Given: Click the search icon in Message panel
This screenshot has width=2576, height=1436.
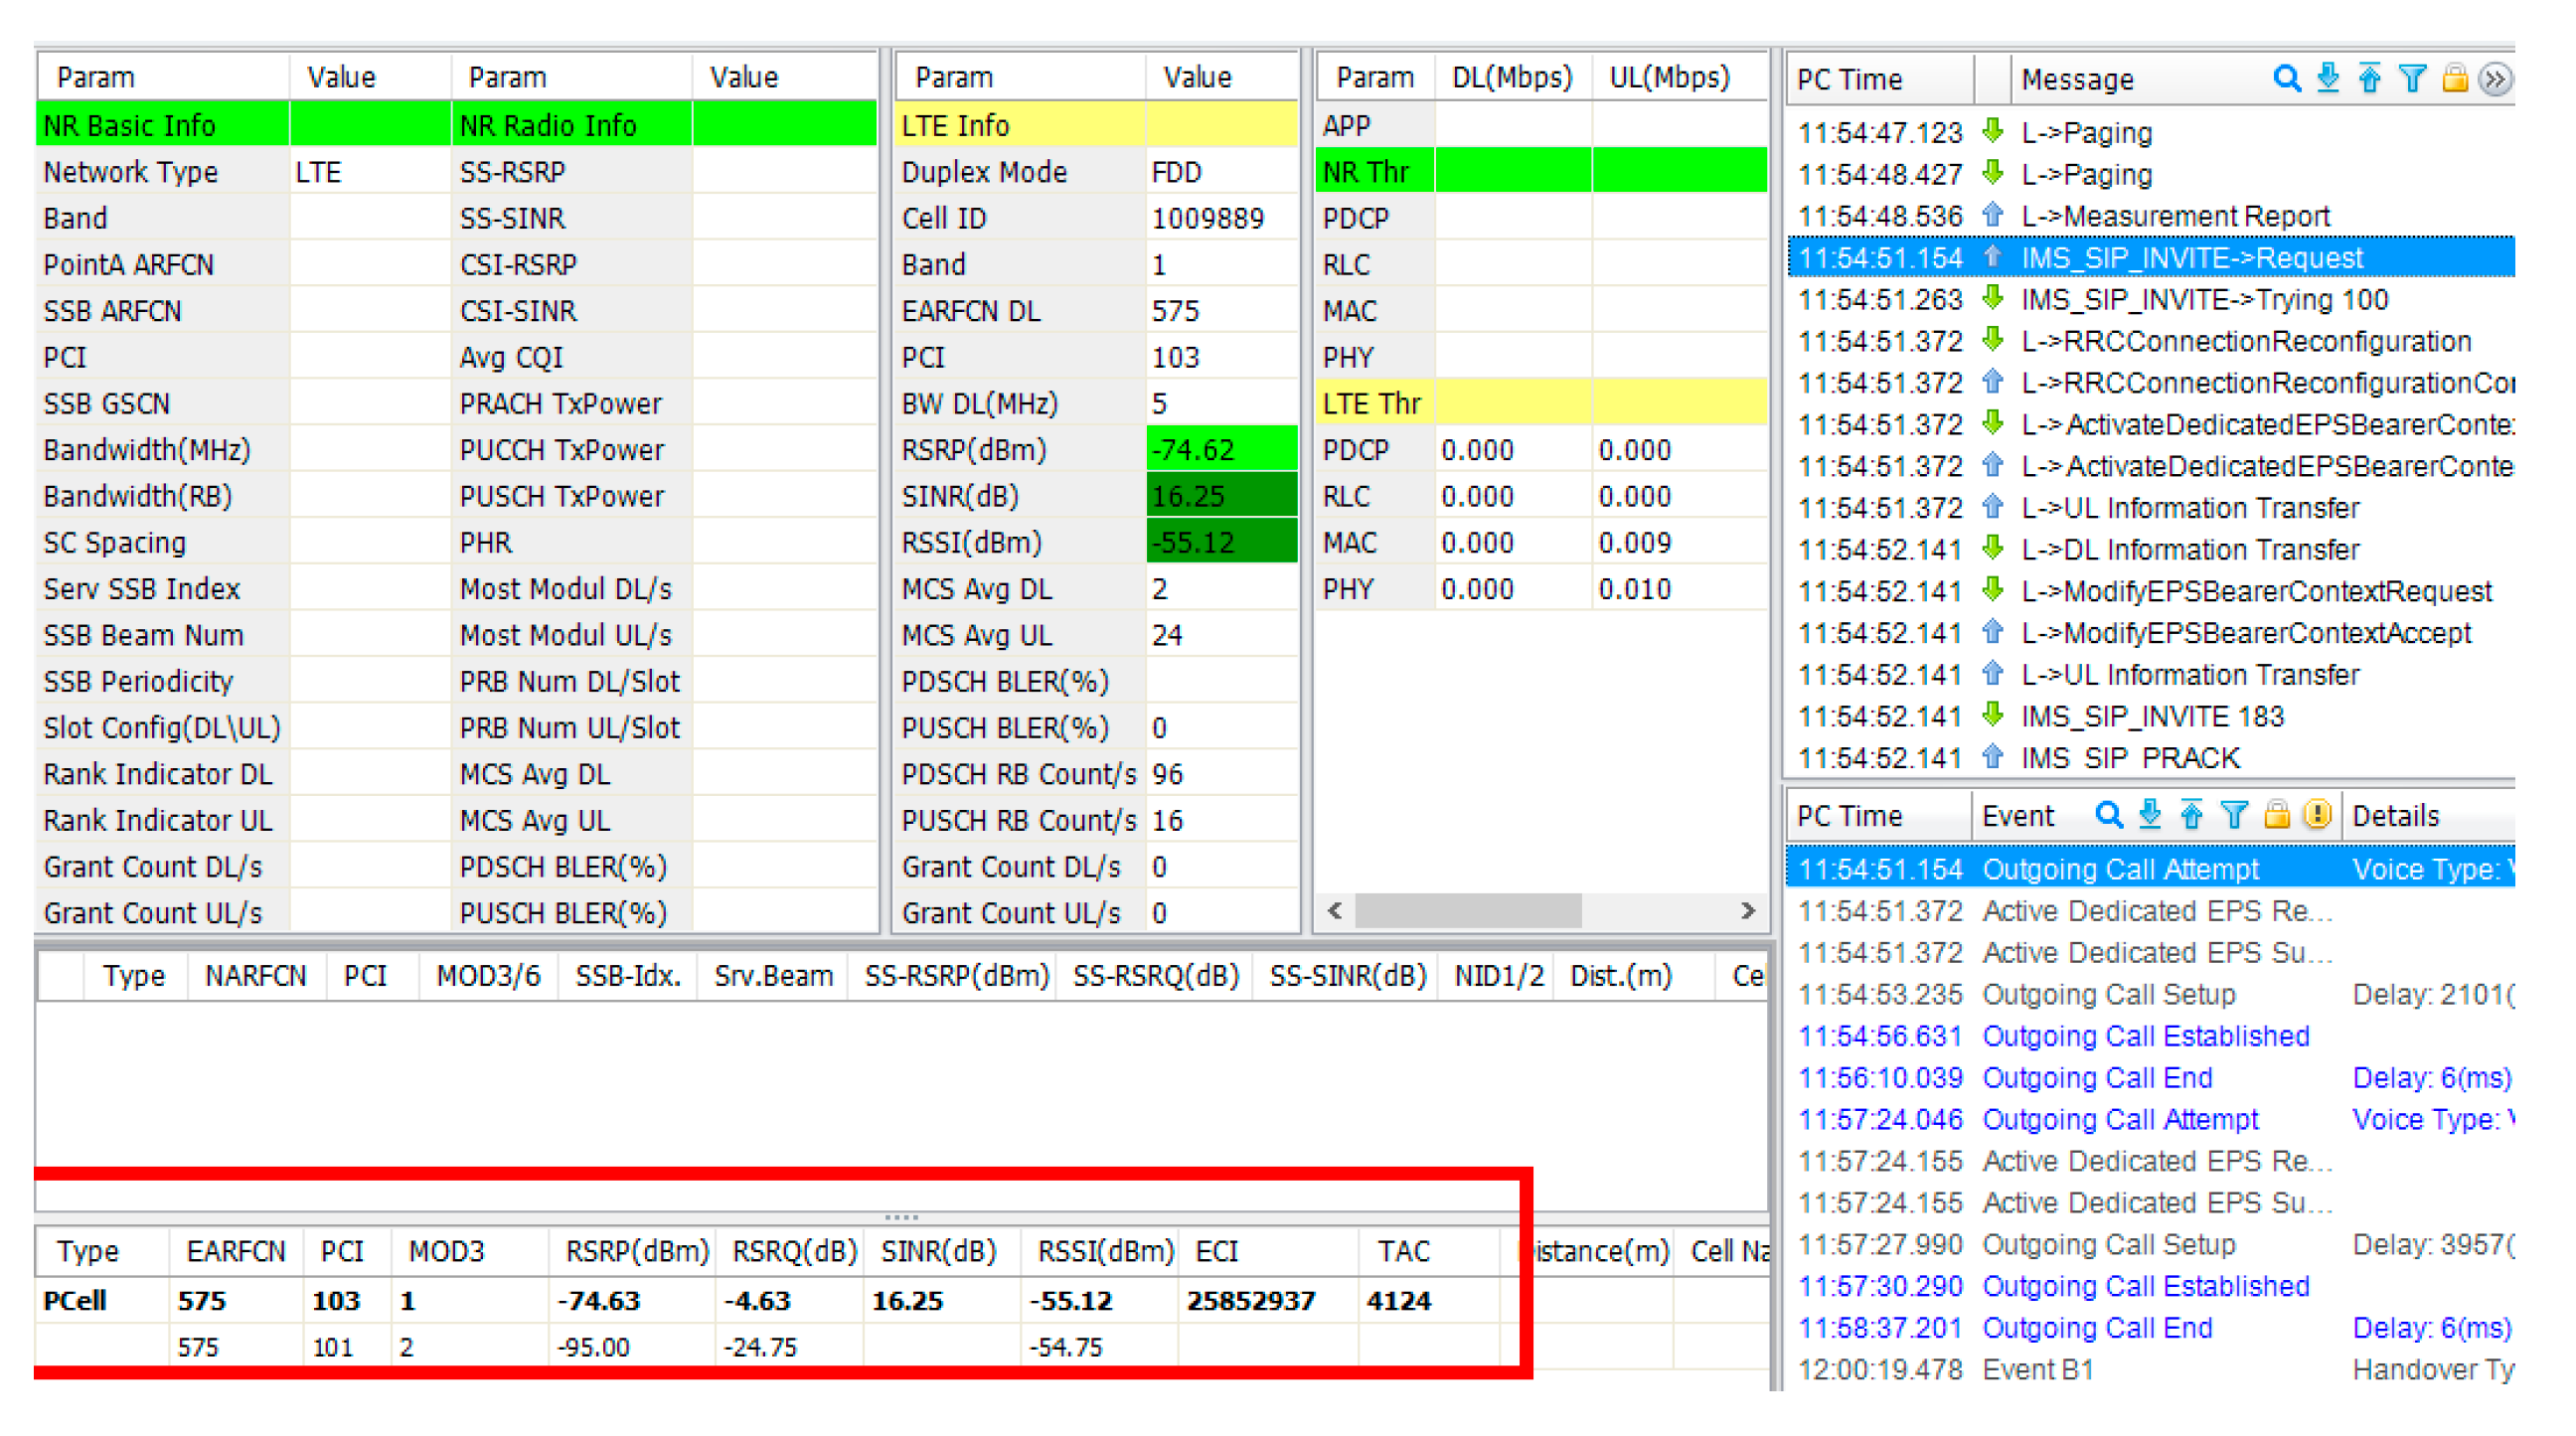Looking at the screenshot, I should tap(2285, 78).
